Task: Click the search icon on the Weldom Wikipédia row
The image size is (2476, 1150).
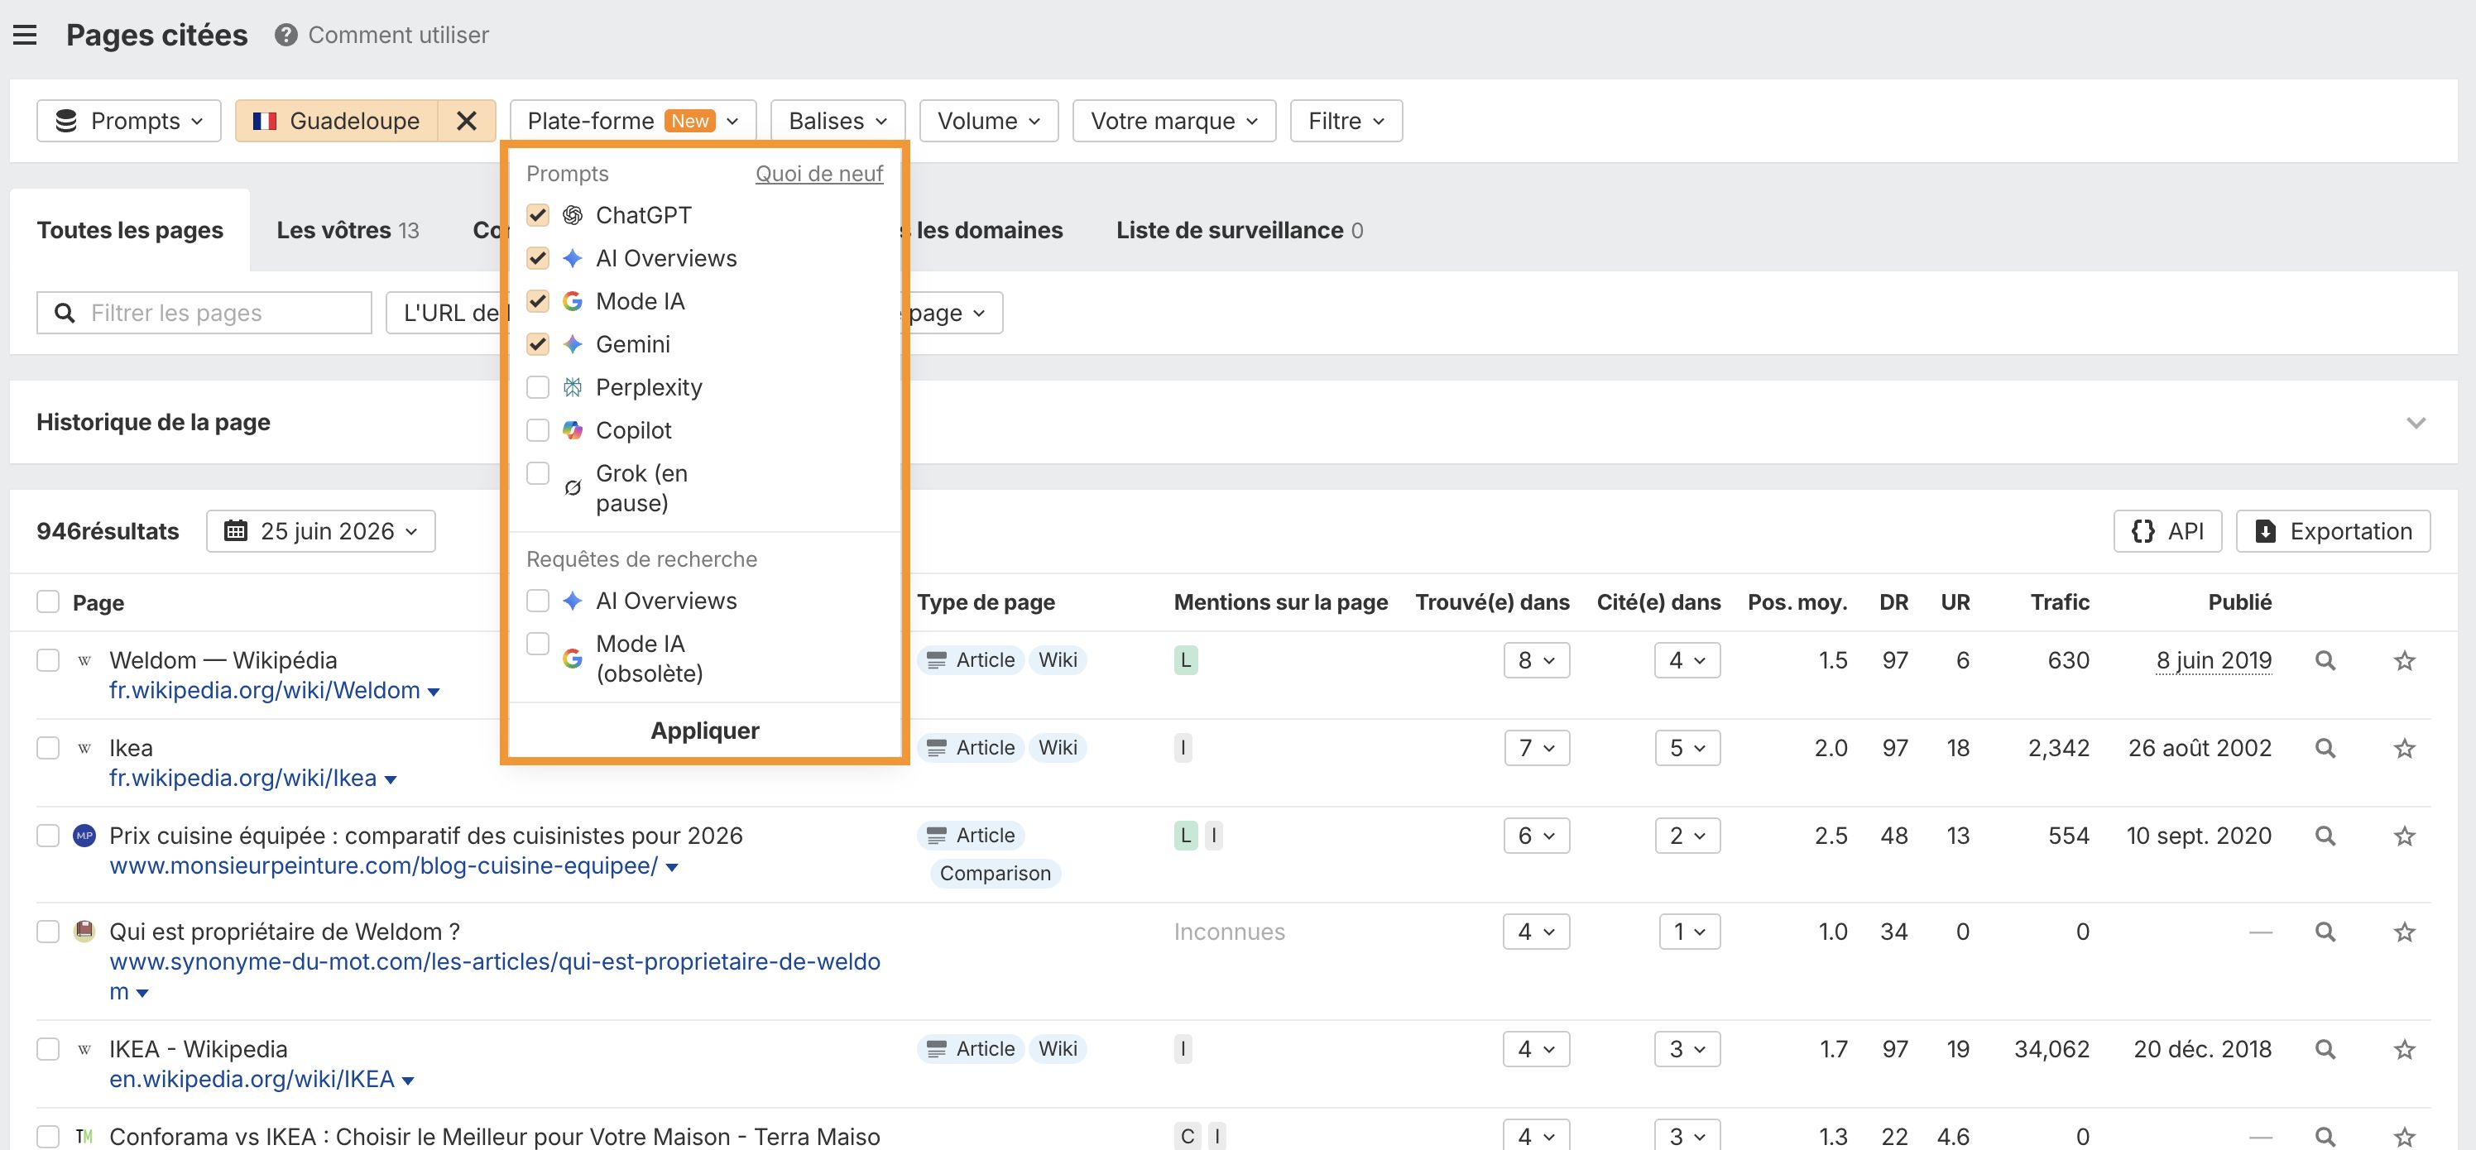Action: click(x=2325, y=661)
